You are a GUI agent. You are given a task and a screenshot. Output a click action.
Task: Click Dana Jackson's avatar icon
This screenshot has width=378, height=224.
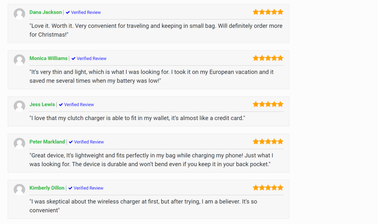pyautogui.click(x=19, y=14)
